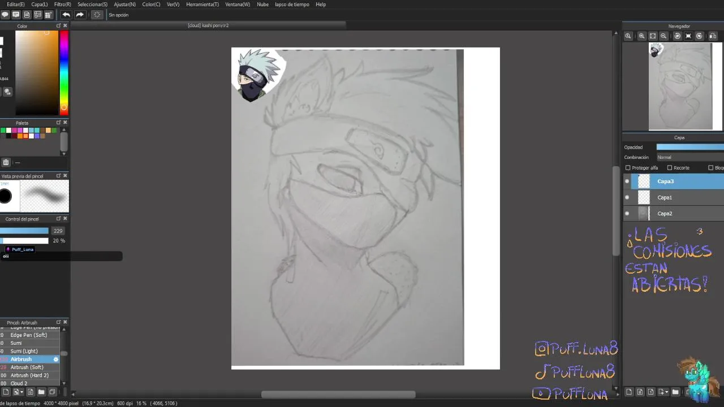
Task: Adjust brush size slider
Action: tap(24, 231)
